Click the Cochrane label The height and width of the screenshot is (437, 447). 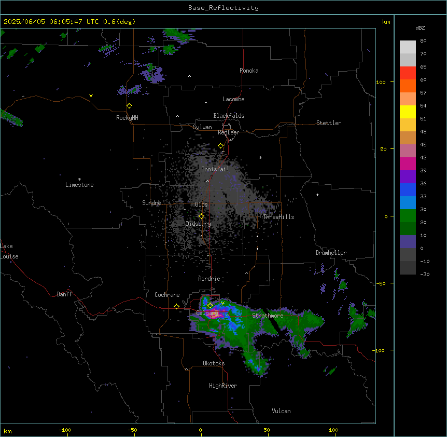click(167, 295)
